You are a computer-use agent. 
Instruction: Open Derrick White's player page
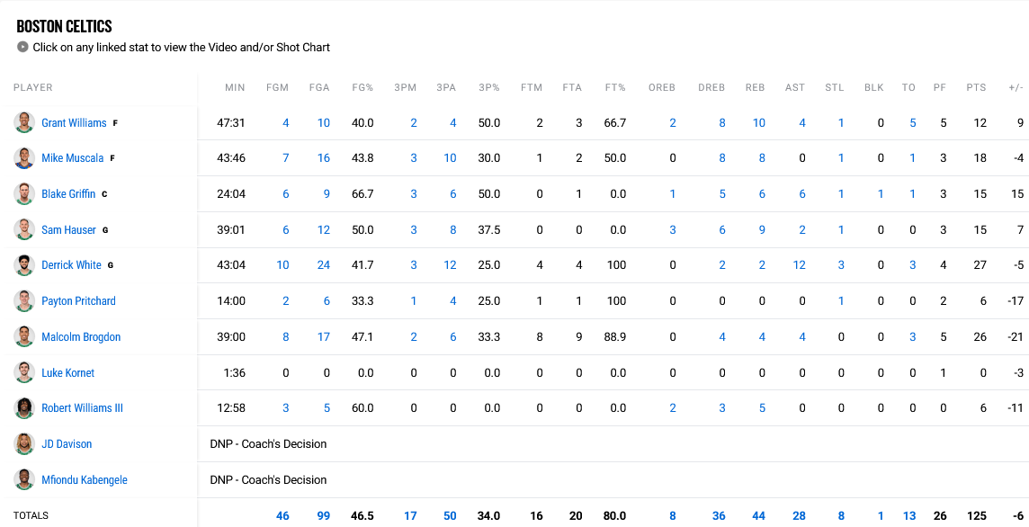70,264
